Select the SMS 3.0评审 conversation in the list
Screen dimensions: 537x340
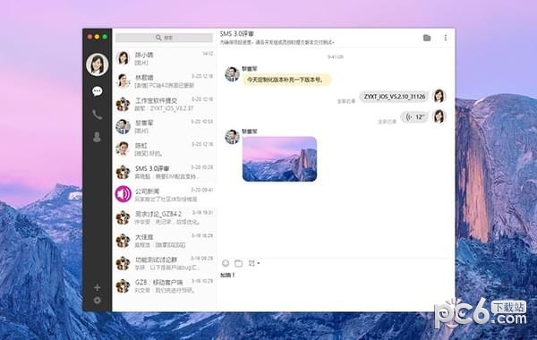point(165,172)
